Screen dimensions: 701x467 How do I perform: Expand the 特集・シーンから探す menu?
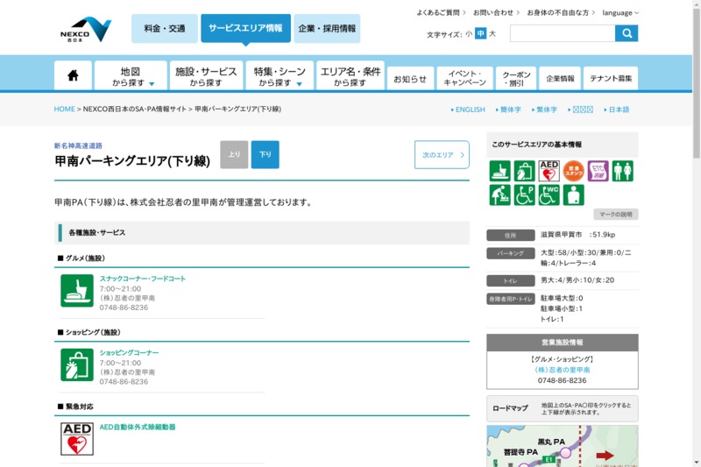click(x=280, y=76)
